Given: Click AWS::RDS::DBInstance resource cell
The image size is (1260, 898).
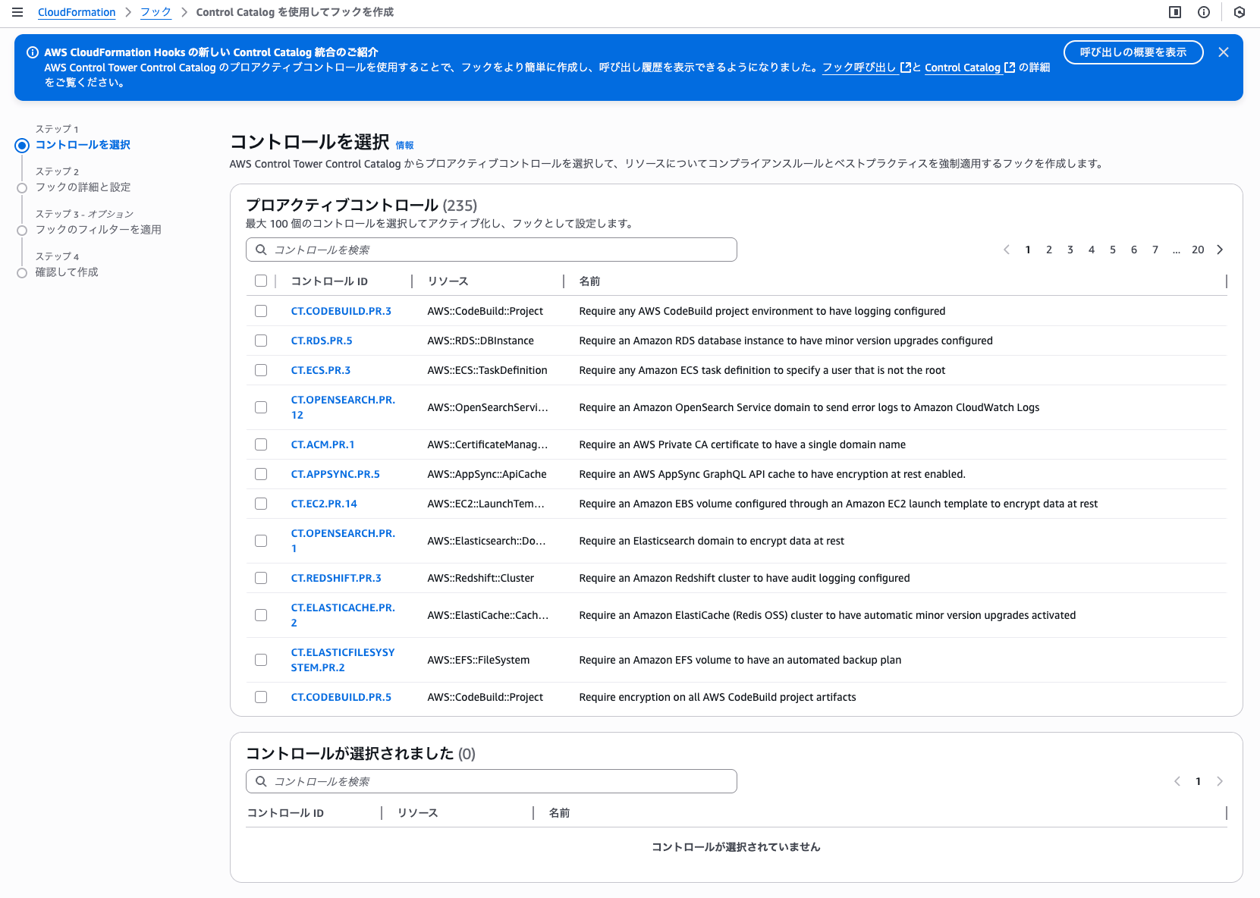Looking at the screenshot, I should tap(480, 341).
